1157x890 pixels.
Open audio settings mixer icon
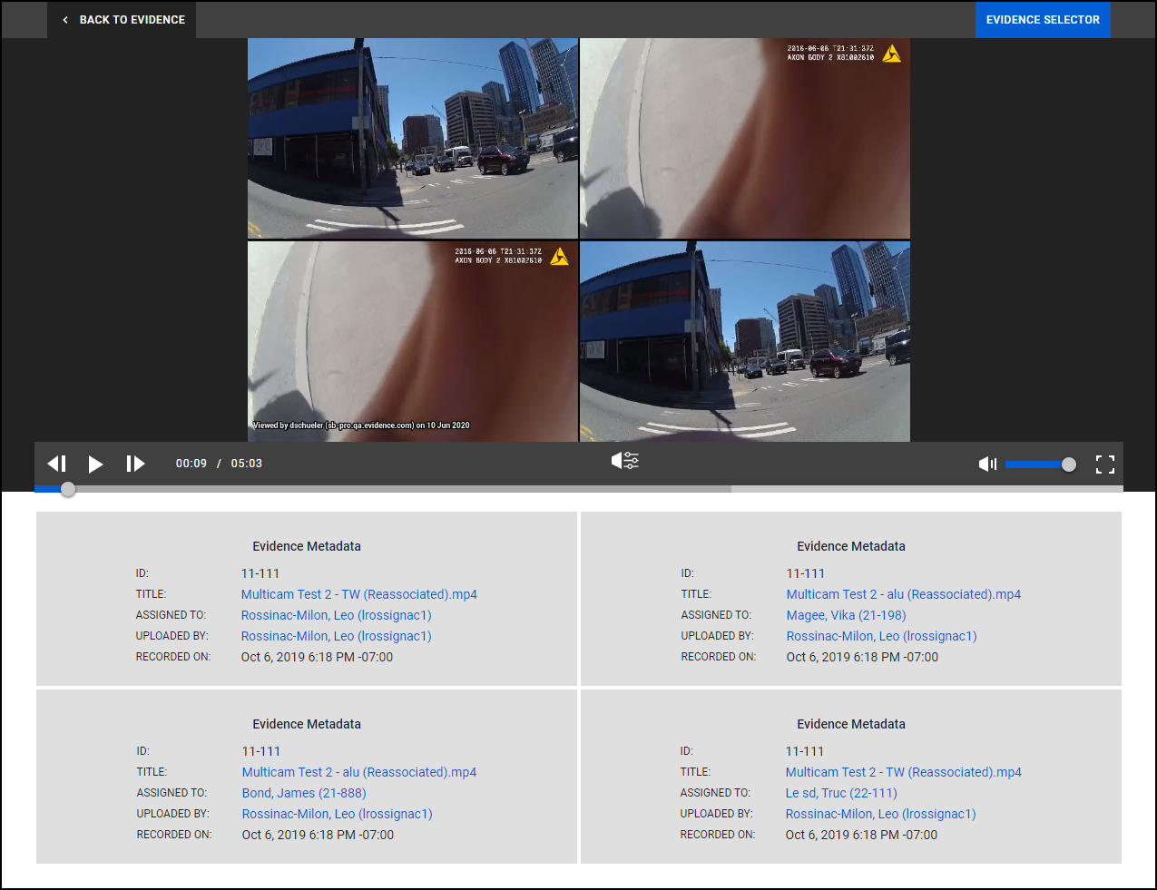pos(625,461)
